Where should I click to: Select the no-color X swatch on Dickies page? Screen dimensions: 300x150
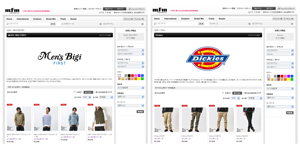[268, 76]
